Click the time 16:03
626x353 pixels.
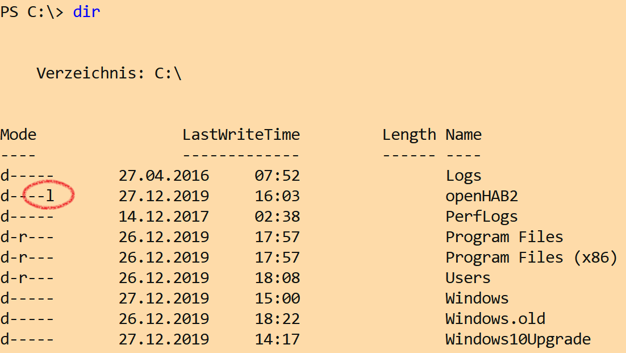pos(277,196)
